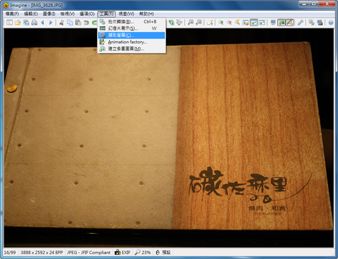Open the 編輯(E) menu
The image size is (338, 259).
tap(31, 14)
